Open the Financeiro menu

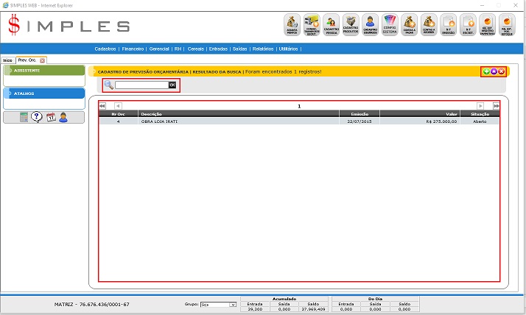pyautogui.click(x=133, y=49)
